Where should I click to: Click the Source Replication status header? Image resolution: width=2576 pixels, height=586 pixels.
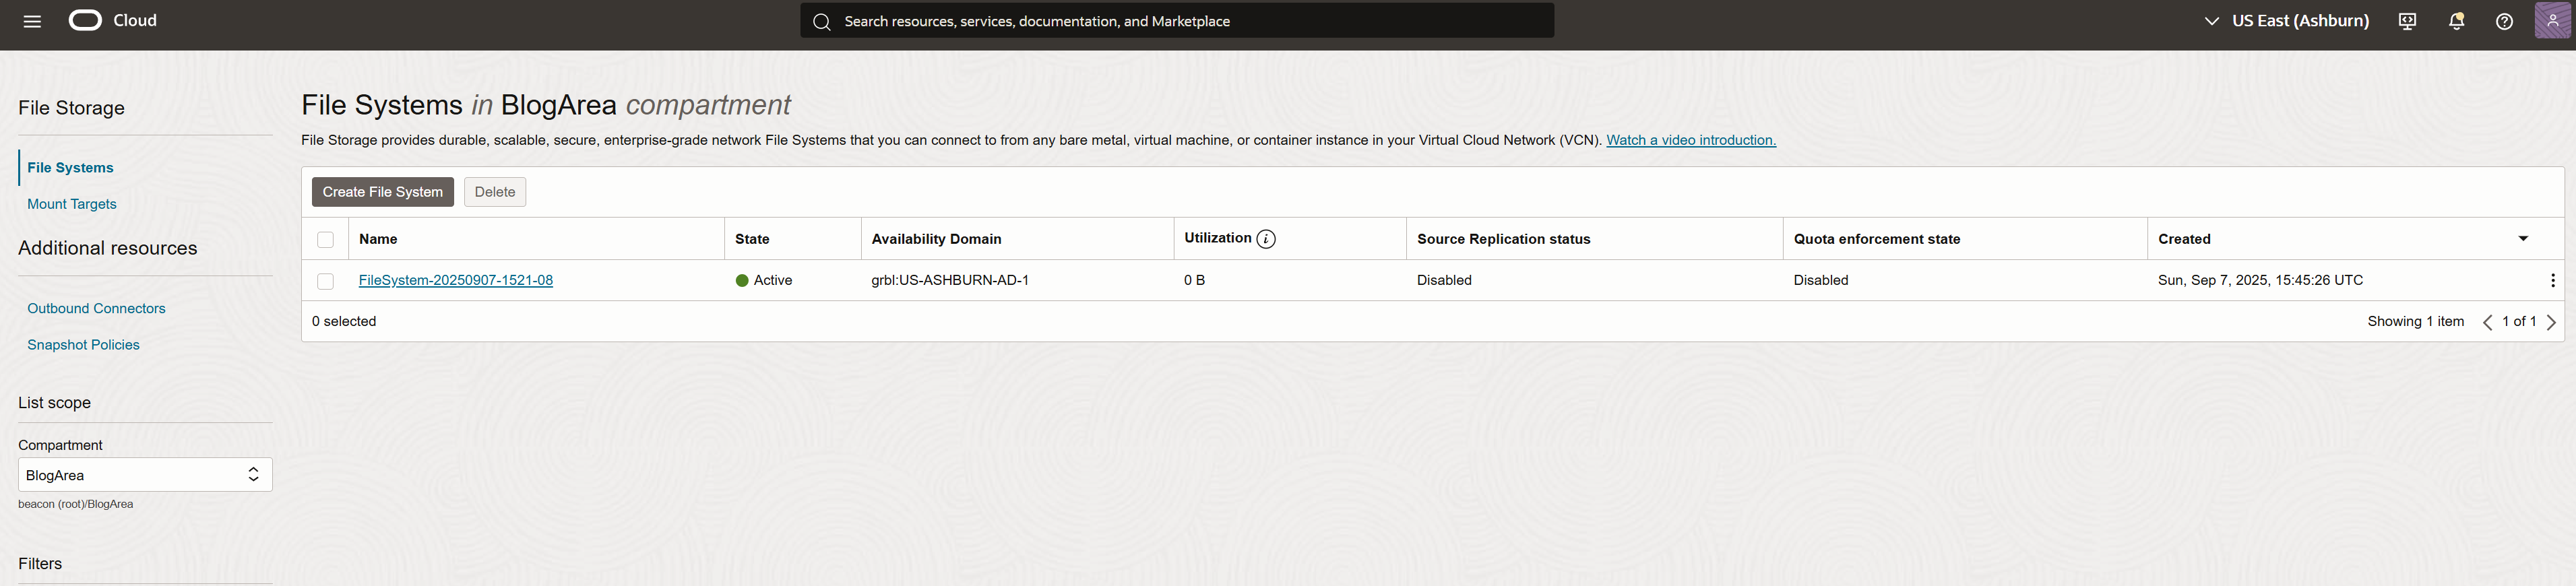(x=1503, y=239)
